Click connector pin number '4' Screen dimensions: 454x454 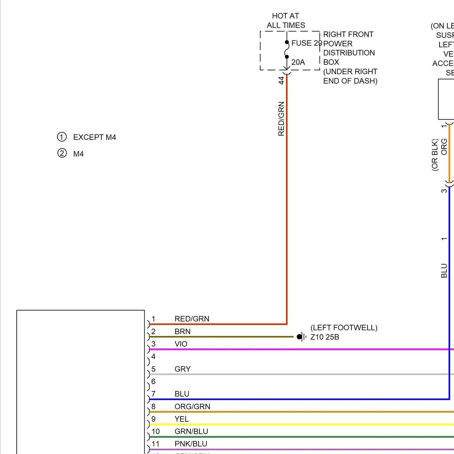[153, 357]
